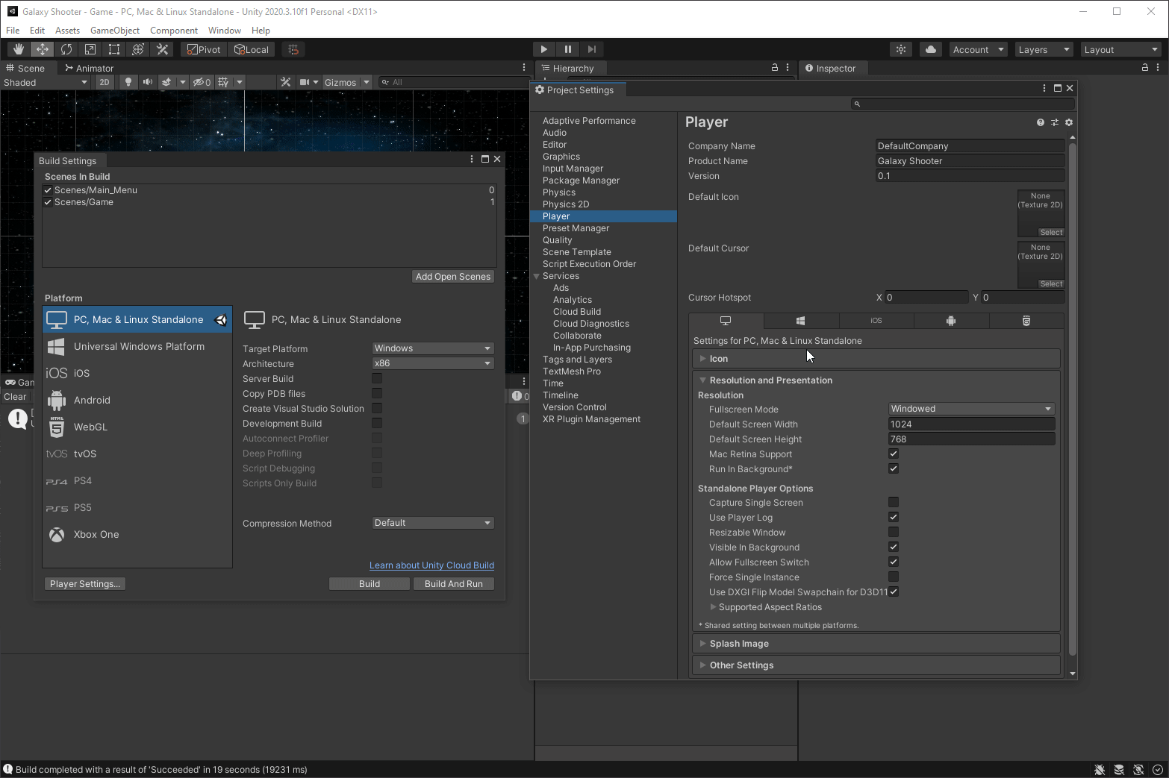Select the Hand tool in toolbar
The height and width of the screenshot is (778, 1169).
18,49
